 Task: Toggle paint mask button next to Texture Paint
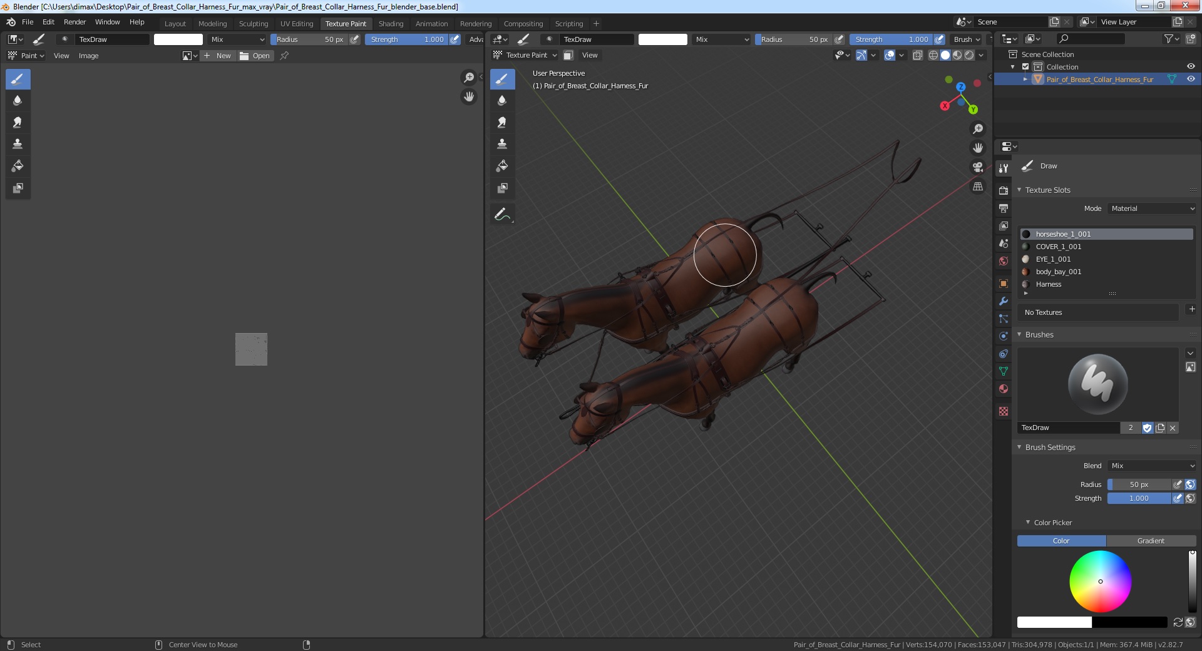tap(568, 55)
